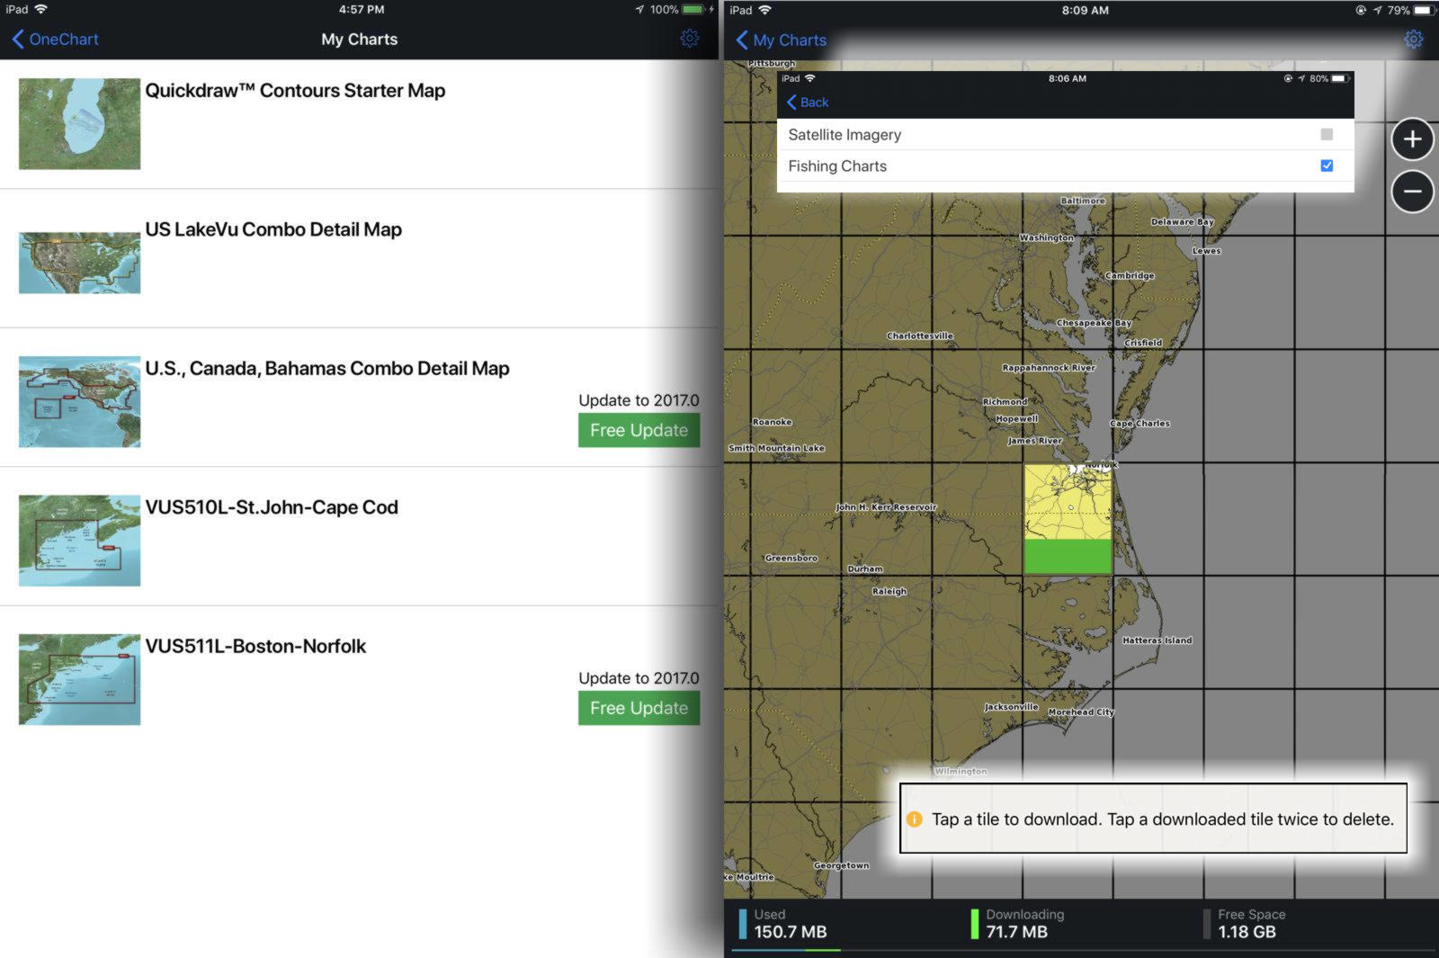
Task: Tap the Morehead City label on map
Action: click(x=1080, y=712)
